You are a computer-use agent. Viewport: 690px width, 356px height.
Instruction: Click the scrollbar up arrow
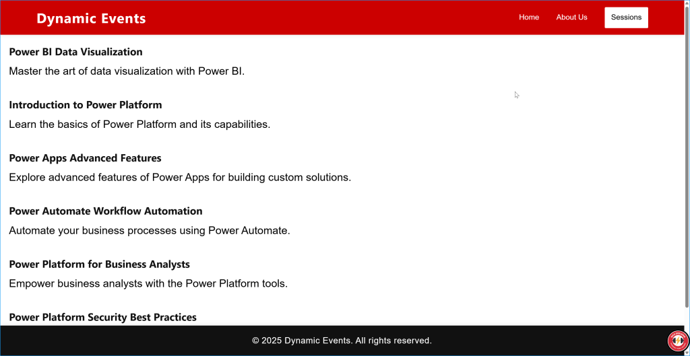coord(687,4)
